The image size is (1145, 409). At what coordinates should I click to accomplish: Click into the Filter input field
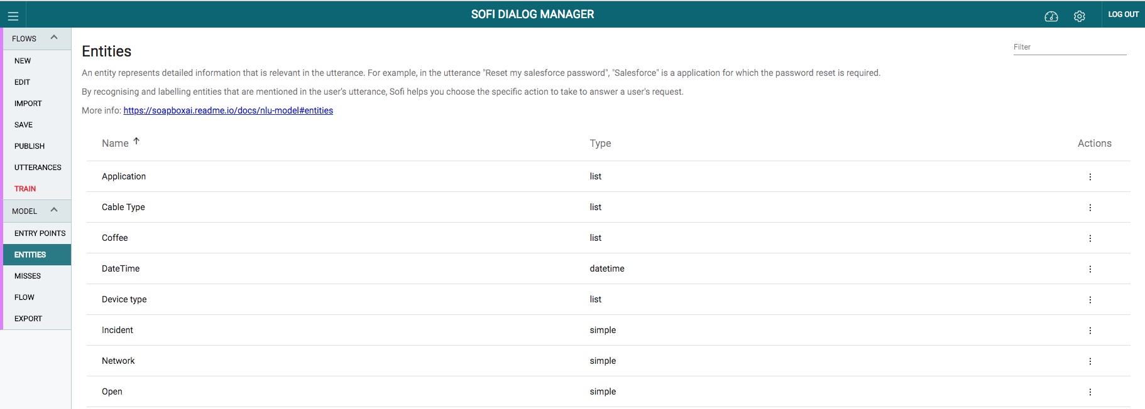pyautogui.click(x=1070, y=47)
